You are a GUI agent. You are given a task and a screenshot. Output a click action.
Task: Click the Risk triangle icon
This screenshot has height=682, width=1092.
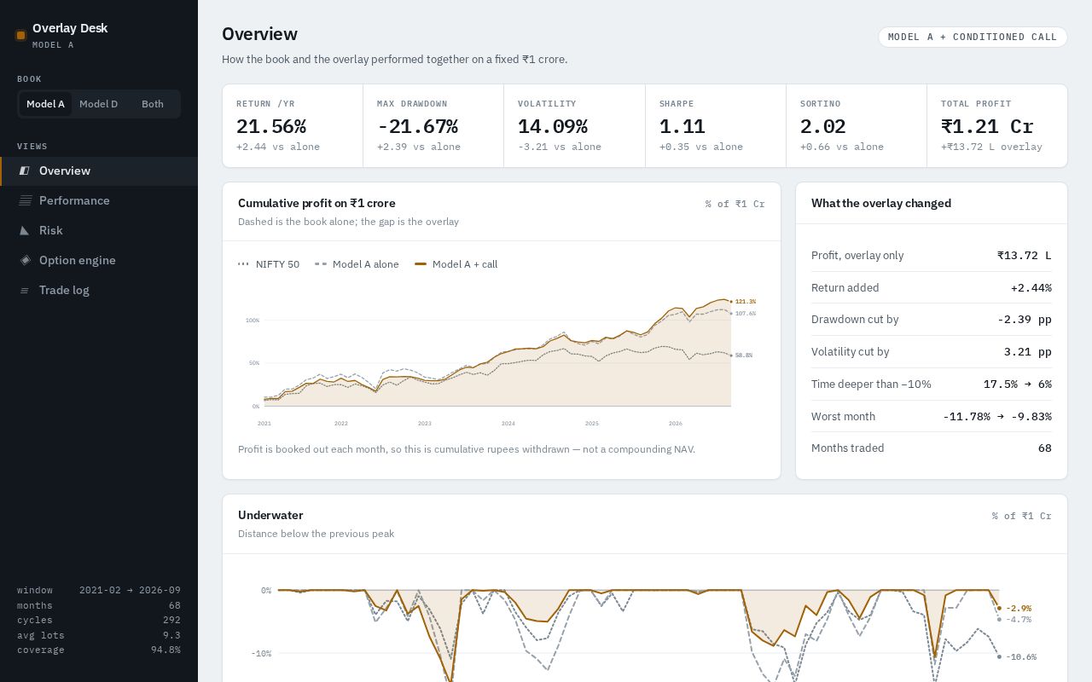tap(25, 230)
